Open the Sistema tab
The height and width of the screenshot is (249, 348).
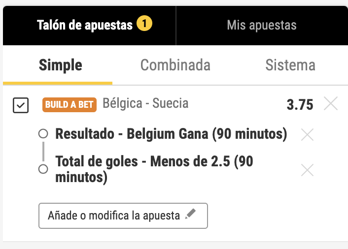click(x=290, y=65)
